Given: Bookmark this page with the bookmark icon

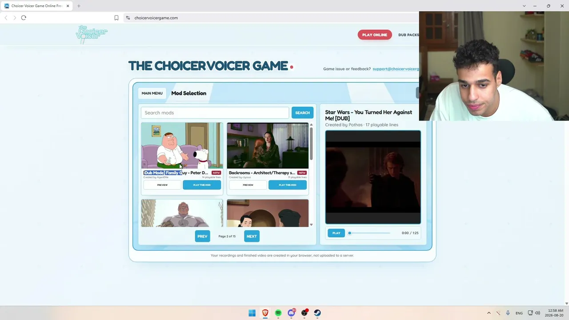Looking at the screenshot, I should [x=116, y=18].
